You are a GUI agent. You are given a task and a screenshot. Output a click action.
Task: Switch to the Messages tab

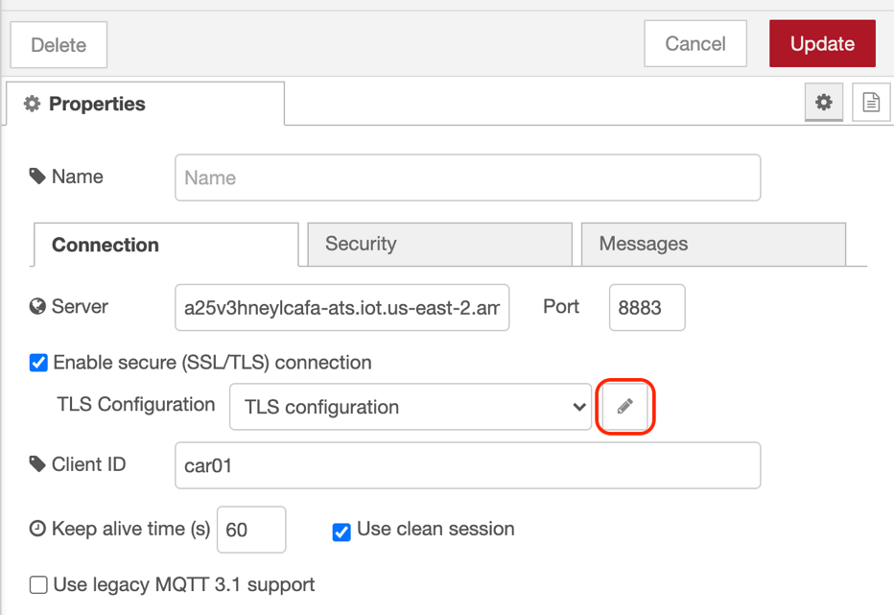click(714, 244)
